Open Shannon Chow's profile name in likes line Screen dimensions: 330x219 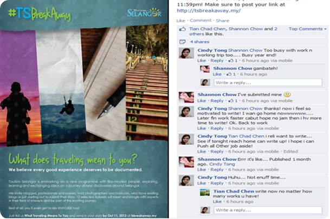pyautogui.click(x=245, y=29)
